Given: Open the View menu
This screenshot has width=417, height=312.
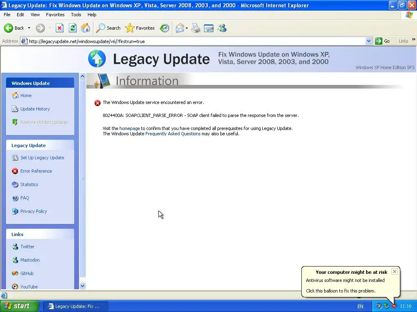Looking at the screenshot, I should tap(35, 15).
